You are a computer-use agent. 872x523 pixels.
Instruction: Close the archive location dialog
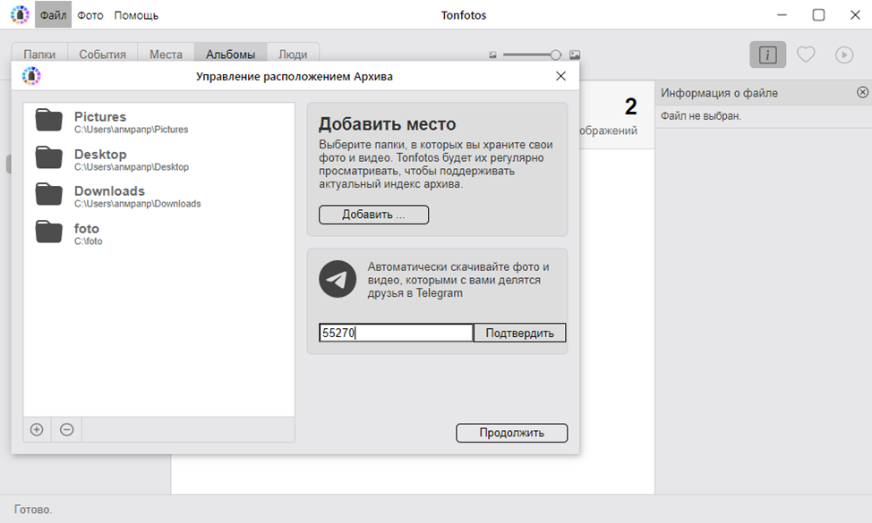click(560, 76)
